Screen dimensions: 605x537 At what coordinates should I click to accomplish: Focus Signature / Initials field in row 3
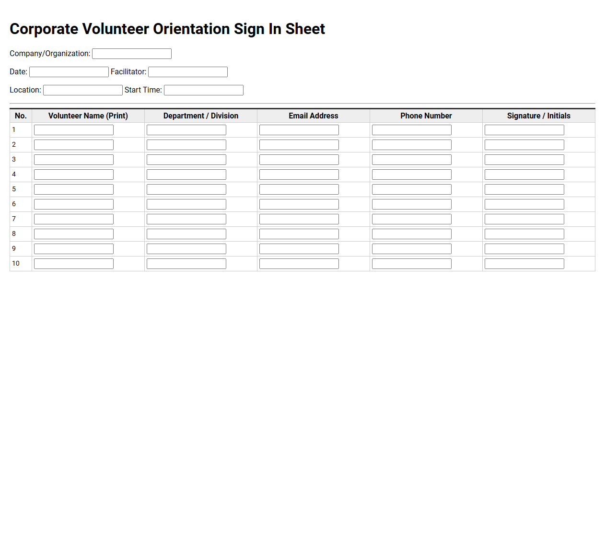tap(524, 160)
